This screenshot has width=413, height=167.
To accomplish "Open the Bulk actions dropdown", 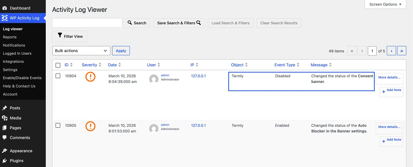I will click(x=81, y=50).
